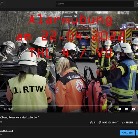Viewport: 138px width, 138px height.
Task: Turn on subtitles with the captions icon
Action: [127, 109]
